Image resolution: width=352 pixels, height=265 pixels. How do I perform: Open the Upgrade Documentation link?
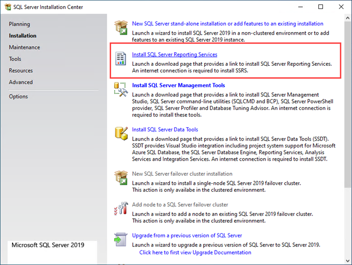click(x=195, y=252)
